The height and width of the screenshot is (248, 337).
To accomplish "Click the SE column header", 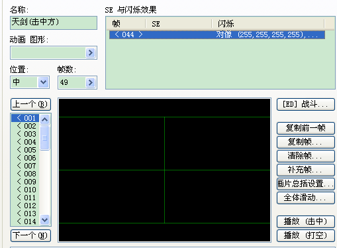I will click(179, 23).
